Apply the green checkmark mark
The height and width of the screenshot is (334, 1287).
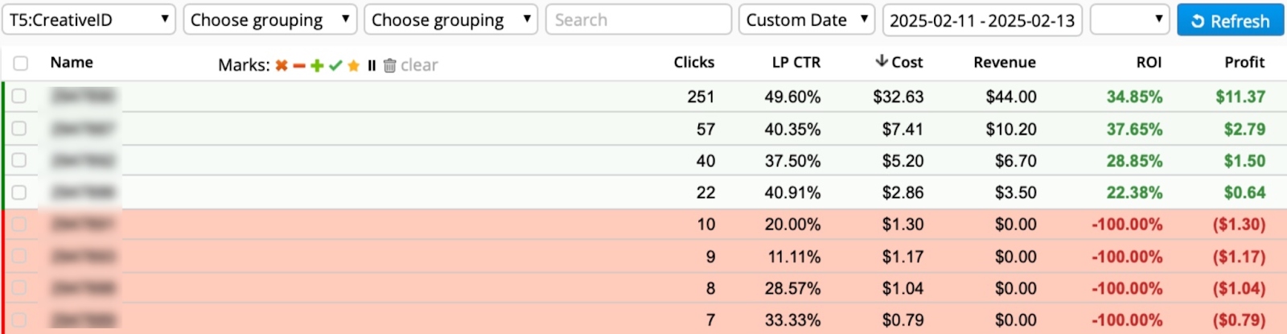click(335, 65)
